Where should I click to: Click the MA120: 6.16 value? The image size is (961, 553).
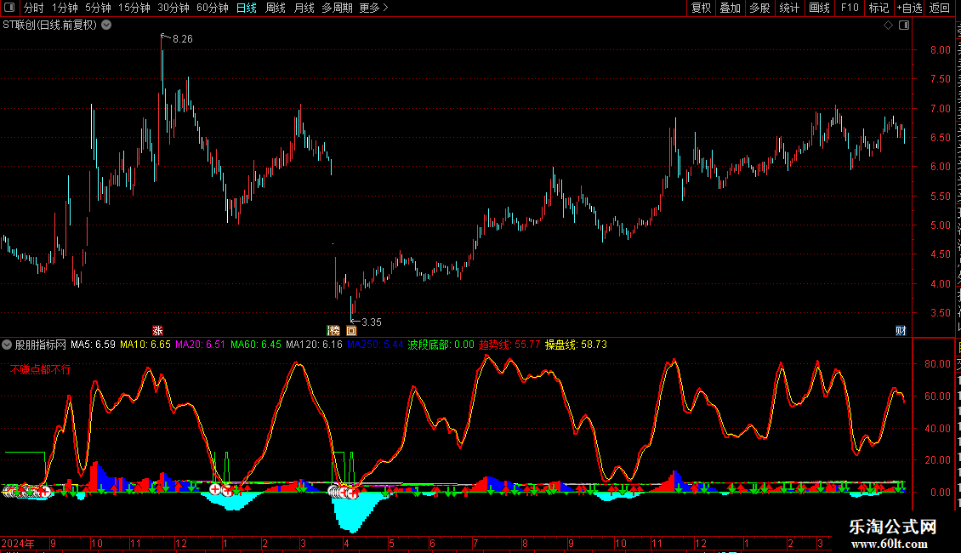[x=314, y=345]
